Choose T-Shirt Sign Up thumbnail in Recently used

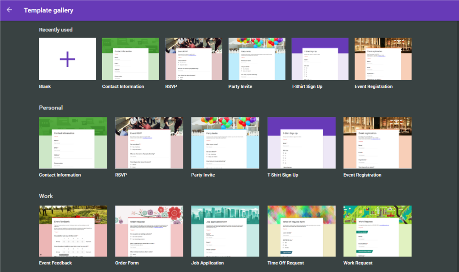pyautogui.click(x=320, y=59)
